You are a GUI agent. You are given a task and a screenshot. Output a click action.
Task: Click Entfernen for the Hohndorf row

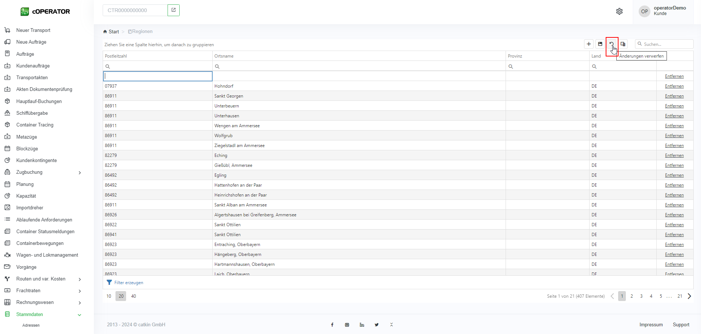[x=674, y=86]
